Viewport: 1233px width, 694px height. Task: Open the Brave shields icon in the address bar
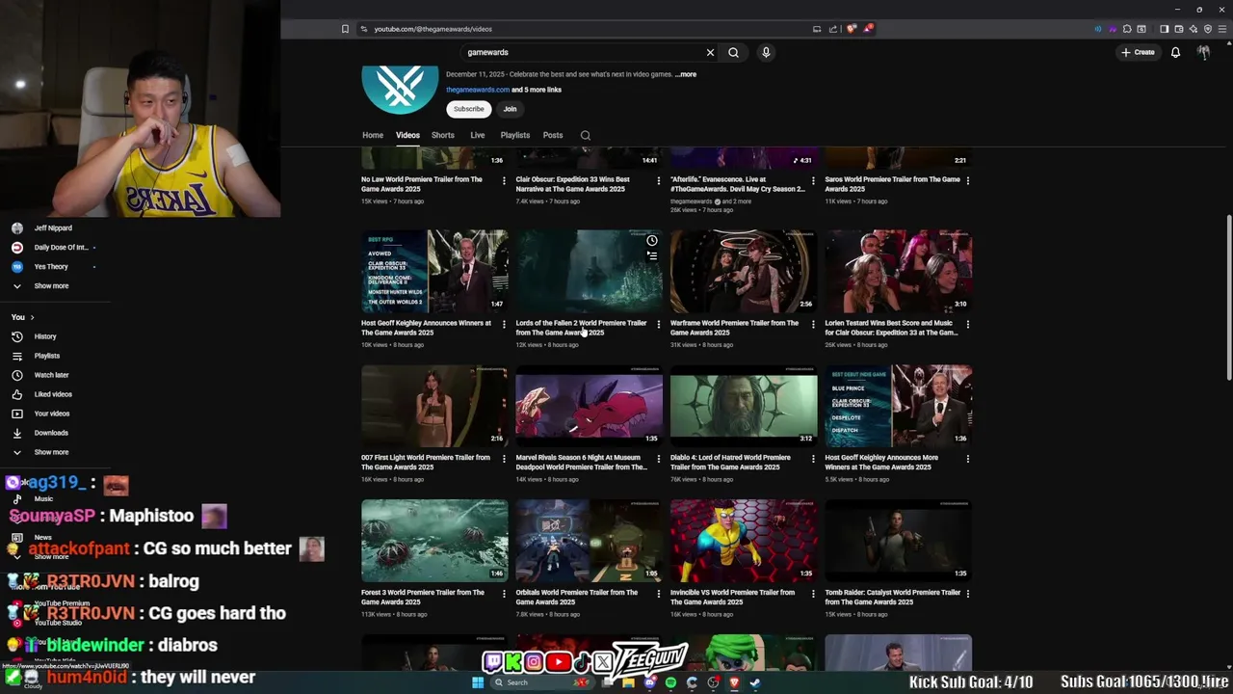[x=851, y=29]
